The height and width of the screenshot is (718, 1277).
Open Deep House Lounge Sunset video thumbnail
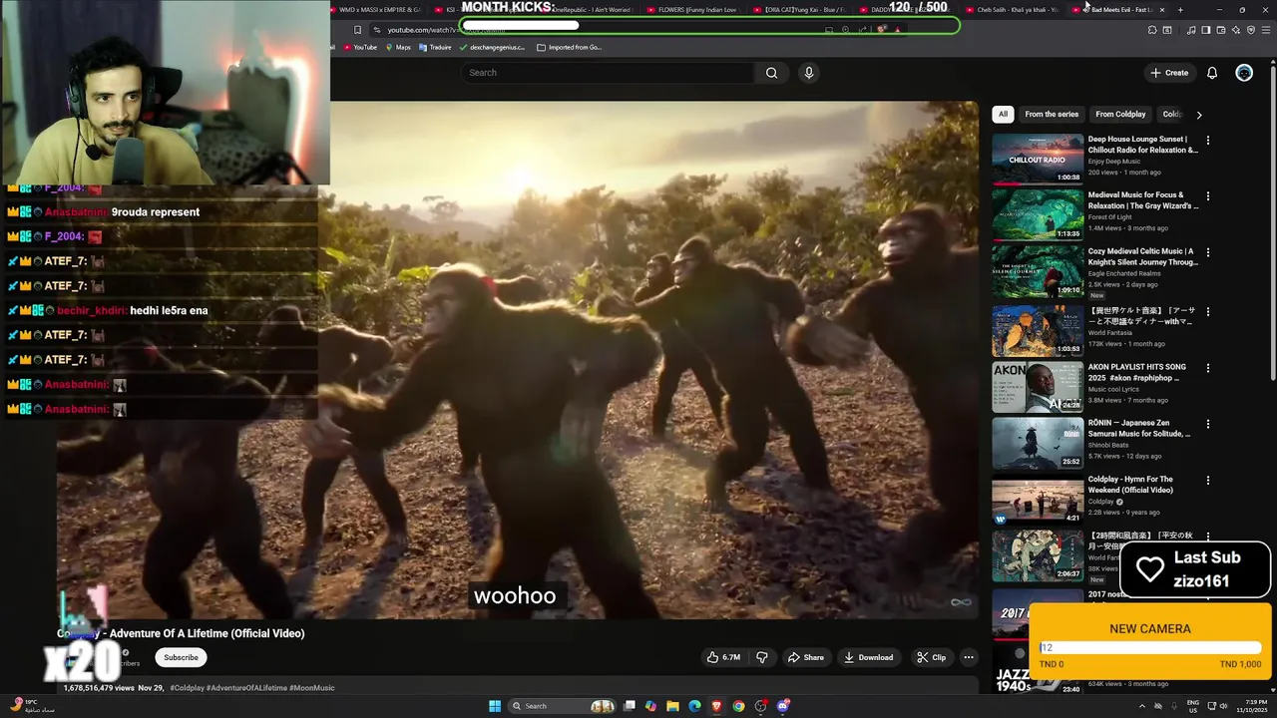pyautogui.click(x=1038, y=160)
